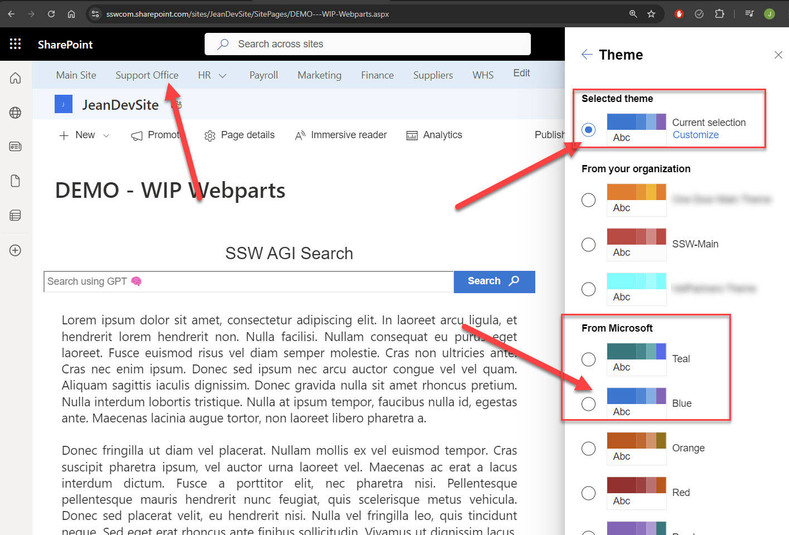789x535 pixels.
Task: Go back using Theme panel arrow
Action: coord(587,55)
